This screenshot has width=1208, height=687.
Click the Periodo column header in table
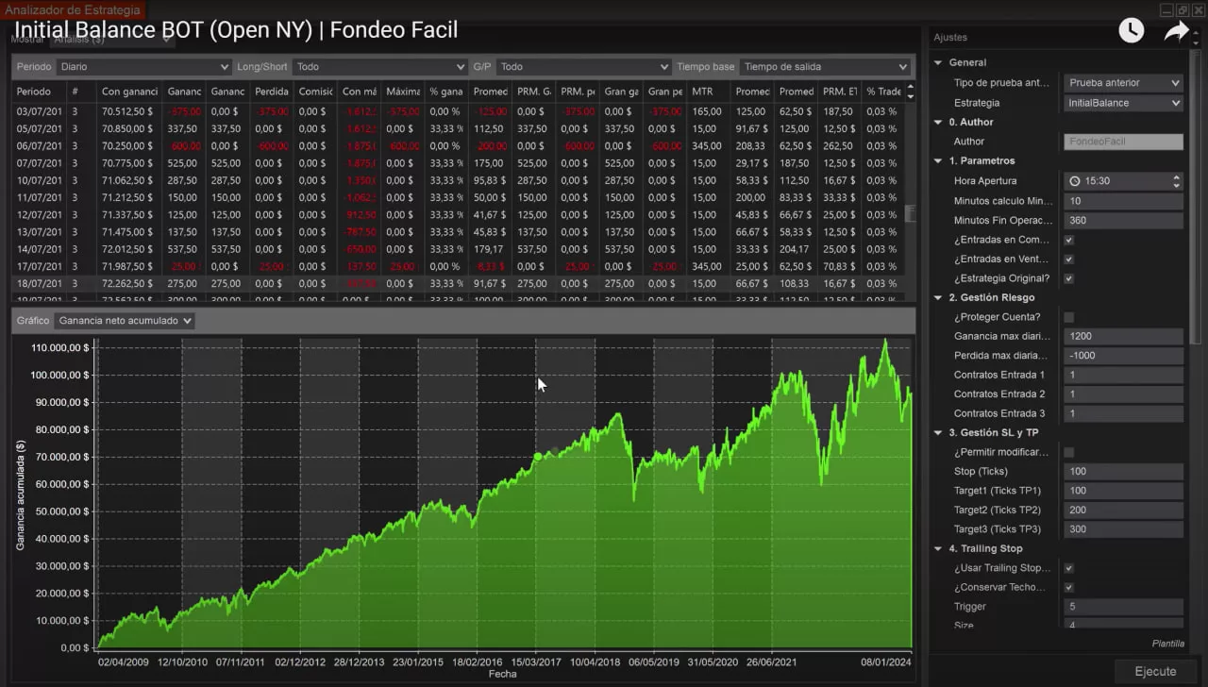point(36,92)
